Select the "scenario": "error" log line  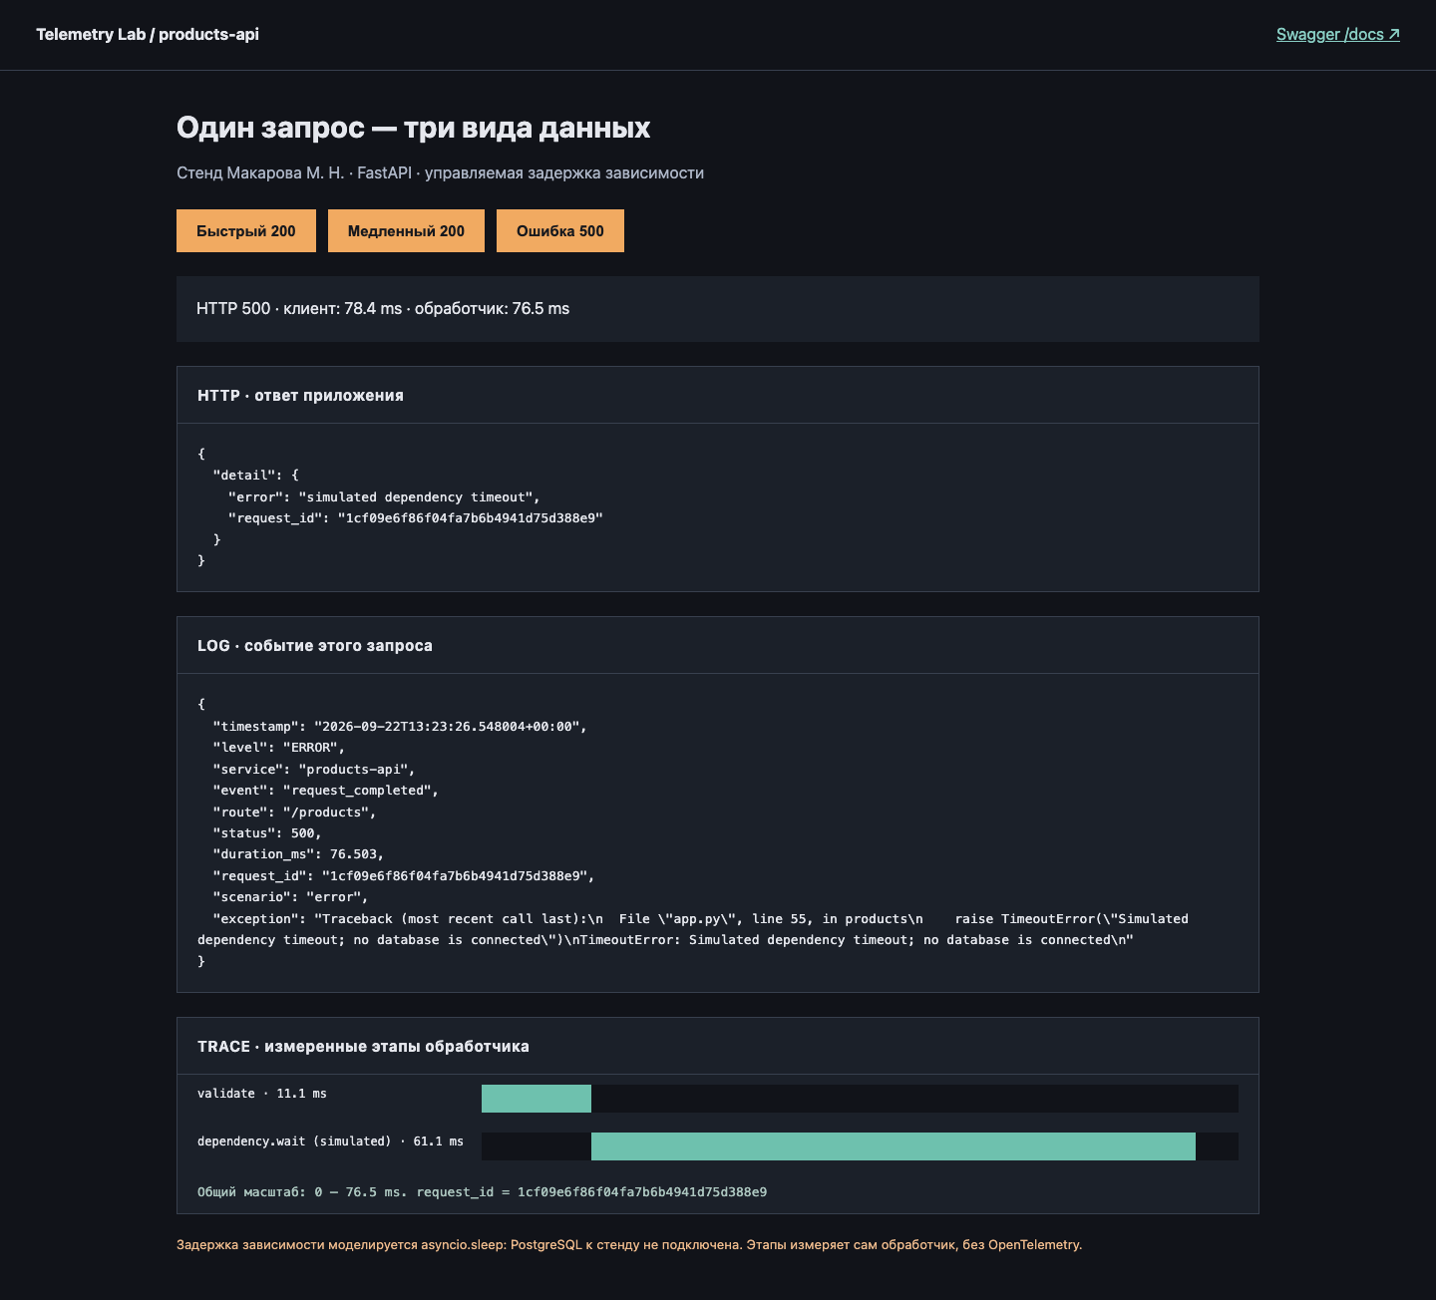pyautogui.click(x=291, y=897)
